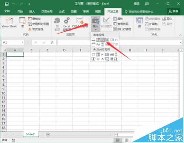Switch to Normal view in status bar

tap(118, 140)
